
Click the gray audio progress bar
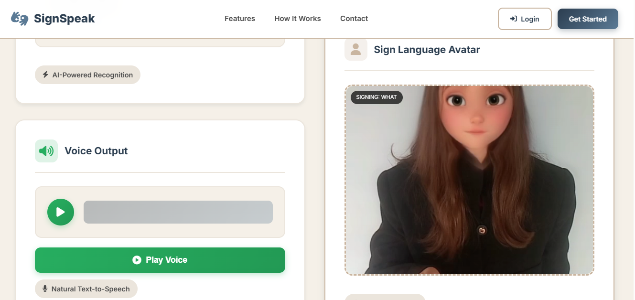178,212
